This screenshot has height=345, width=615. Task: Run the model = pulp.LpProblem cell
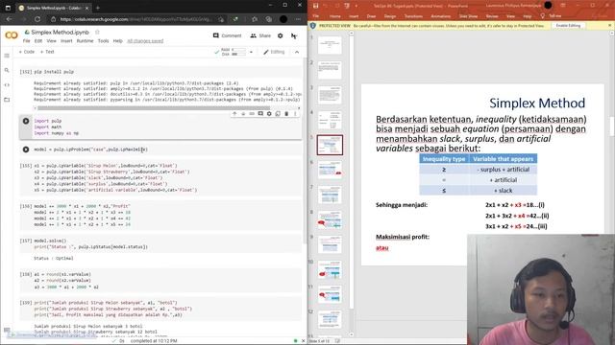tap(26, 149)
